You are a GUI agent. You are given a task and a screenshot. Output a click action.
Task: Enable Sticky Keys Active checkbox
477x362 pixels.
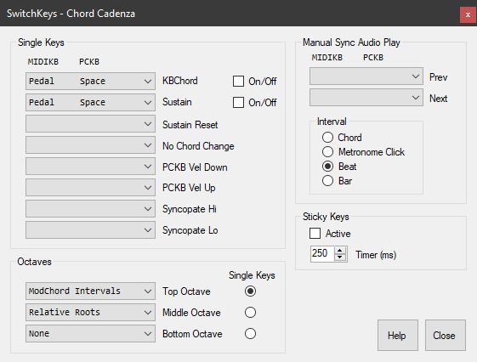[315, 234]
